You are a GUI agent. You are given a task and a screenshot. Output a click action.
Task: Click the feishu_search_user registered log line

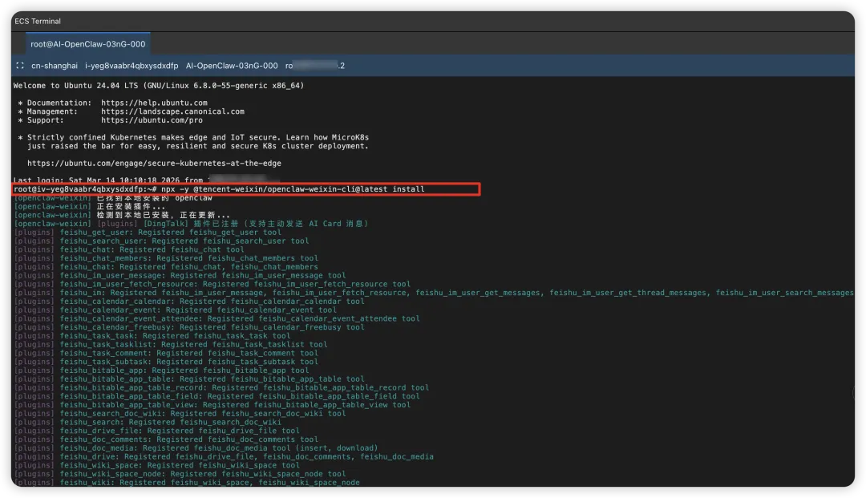pyautogui.click(x=161, y=241)
